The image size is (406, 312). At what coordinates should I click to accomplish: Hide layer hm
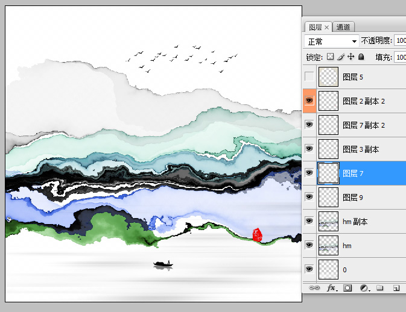[x=309, y=245]
